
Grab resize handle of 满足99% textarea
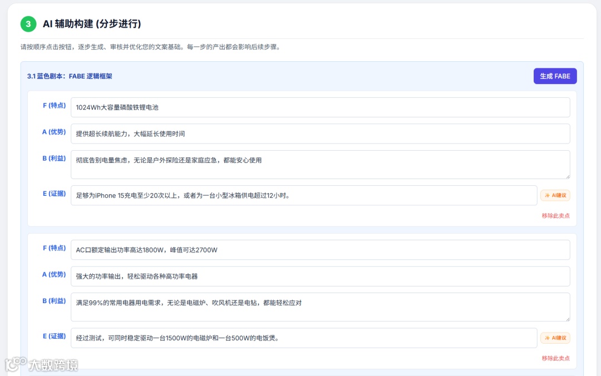[568, 319]
